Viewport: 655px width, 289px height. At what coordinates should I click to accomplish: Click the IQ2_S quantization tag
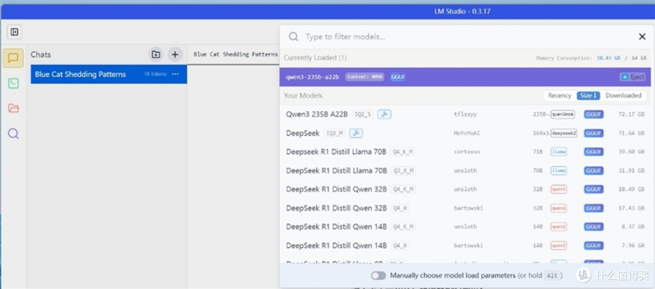click(x=362, y=115)
